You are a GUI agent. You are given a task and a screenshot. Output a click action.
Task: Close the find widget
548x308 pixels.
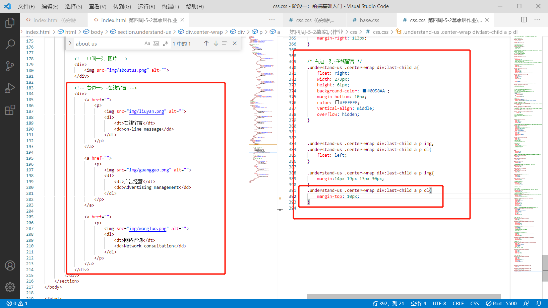pos(235,44)
